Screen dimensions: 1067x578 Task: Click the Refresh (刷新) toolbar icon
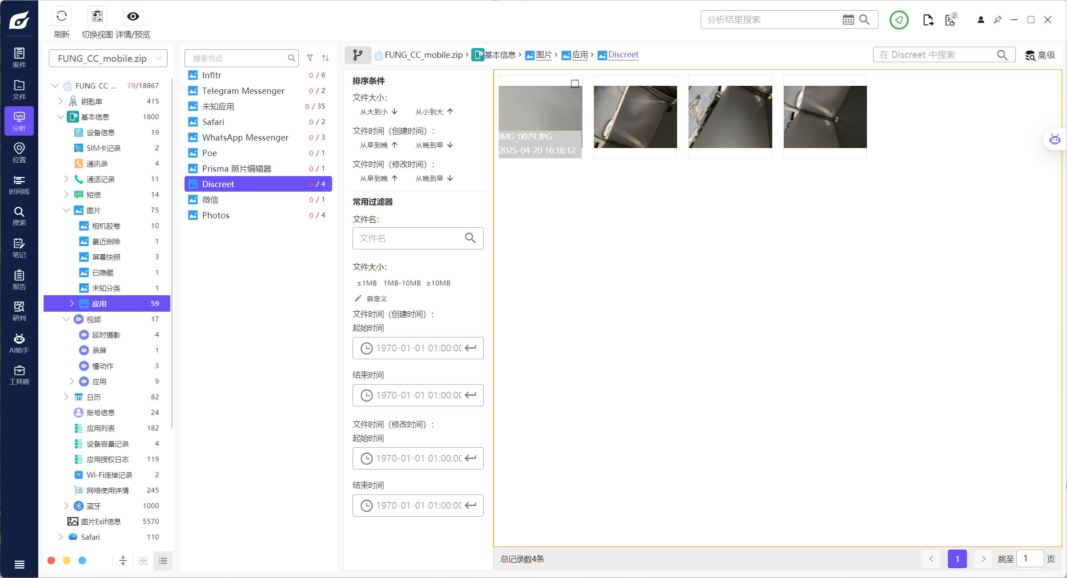[61, 17]
